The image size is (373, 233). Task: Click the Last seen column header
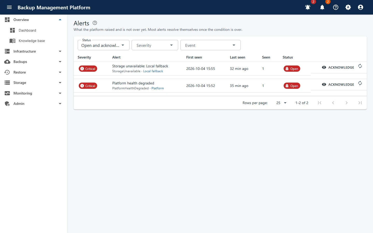click(x=238, y=57)
